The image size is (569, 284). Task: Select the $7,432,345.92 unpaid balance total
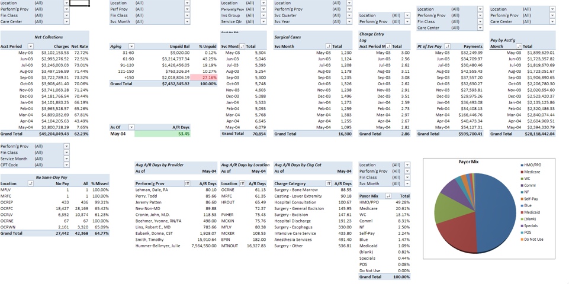coord(176,84)
